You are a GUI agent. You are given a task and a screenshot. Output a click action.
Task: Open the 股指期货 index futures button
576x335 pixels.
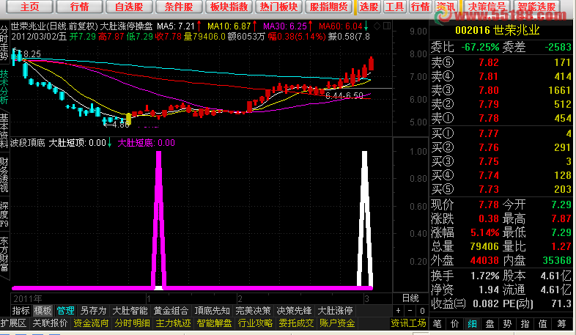tap(328, 7)
